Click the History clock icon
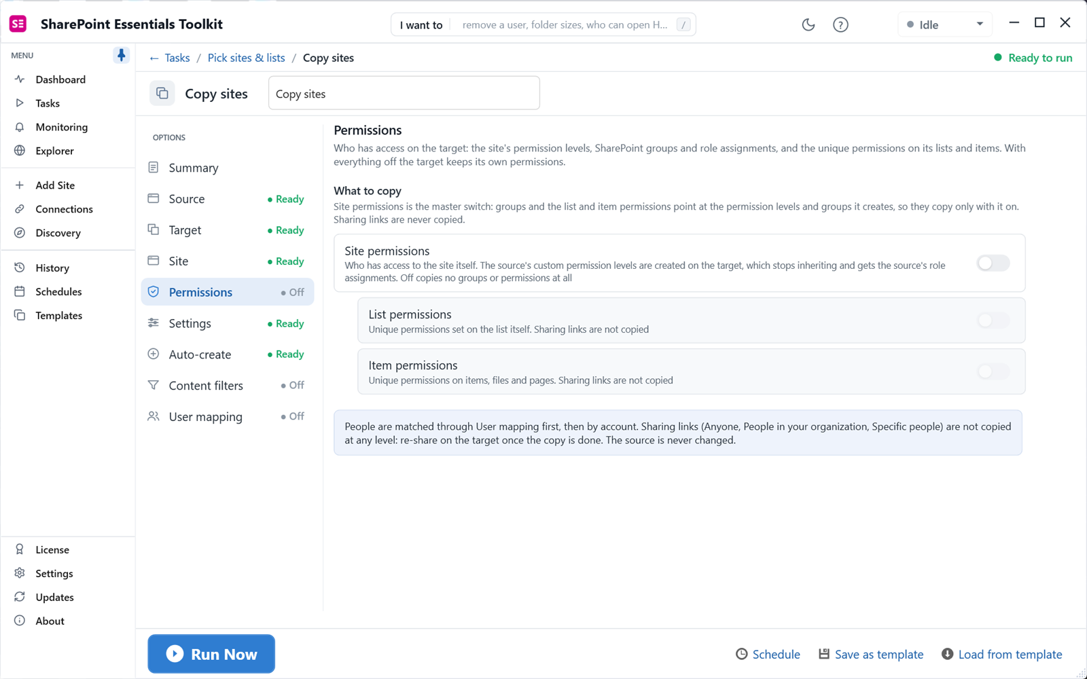 20,268
